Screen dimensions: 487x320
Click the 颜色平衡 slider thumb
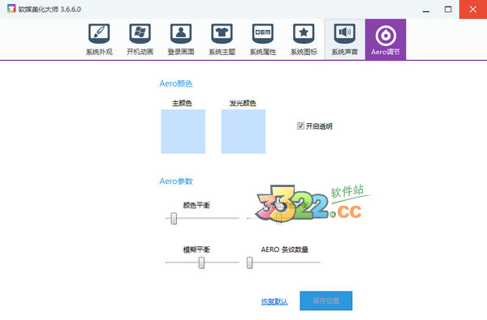coord(174,218)
